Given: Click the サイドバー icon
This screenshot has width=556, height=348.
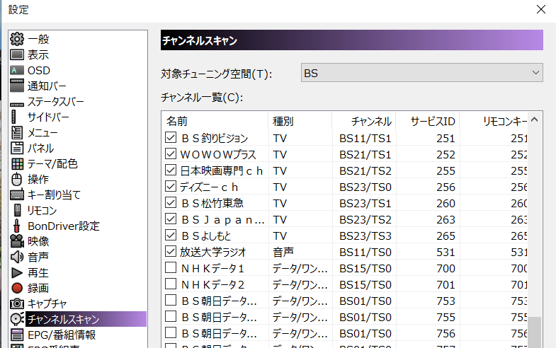Looking at the screenshot, I should coord(14,117).
